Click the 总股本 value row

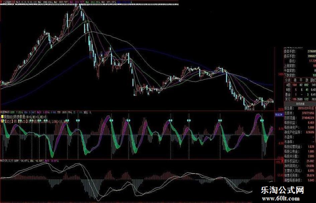click(x=300, y=113)
